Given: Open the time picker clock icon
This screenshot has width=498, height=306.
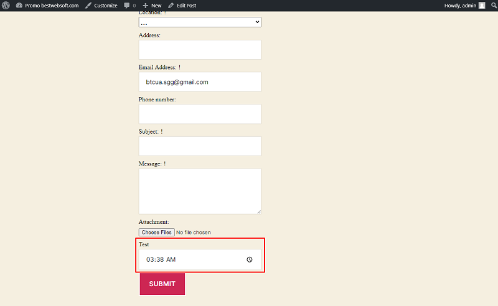Looking at the screenshot, I should pyautogui.click(x=250, y=259).
